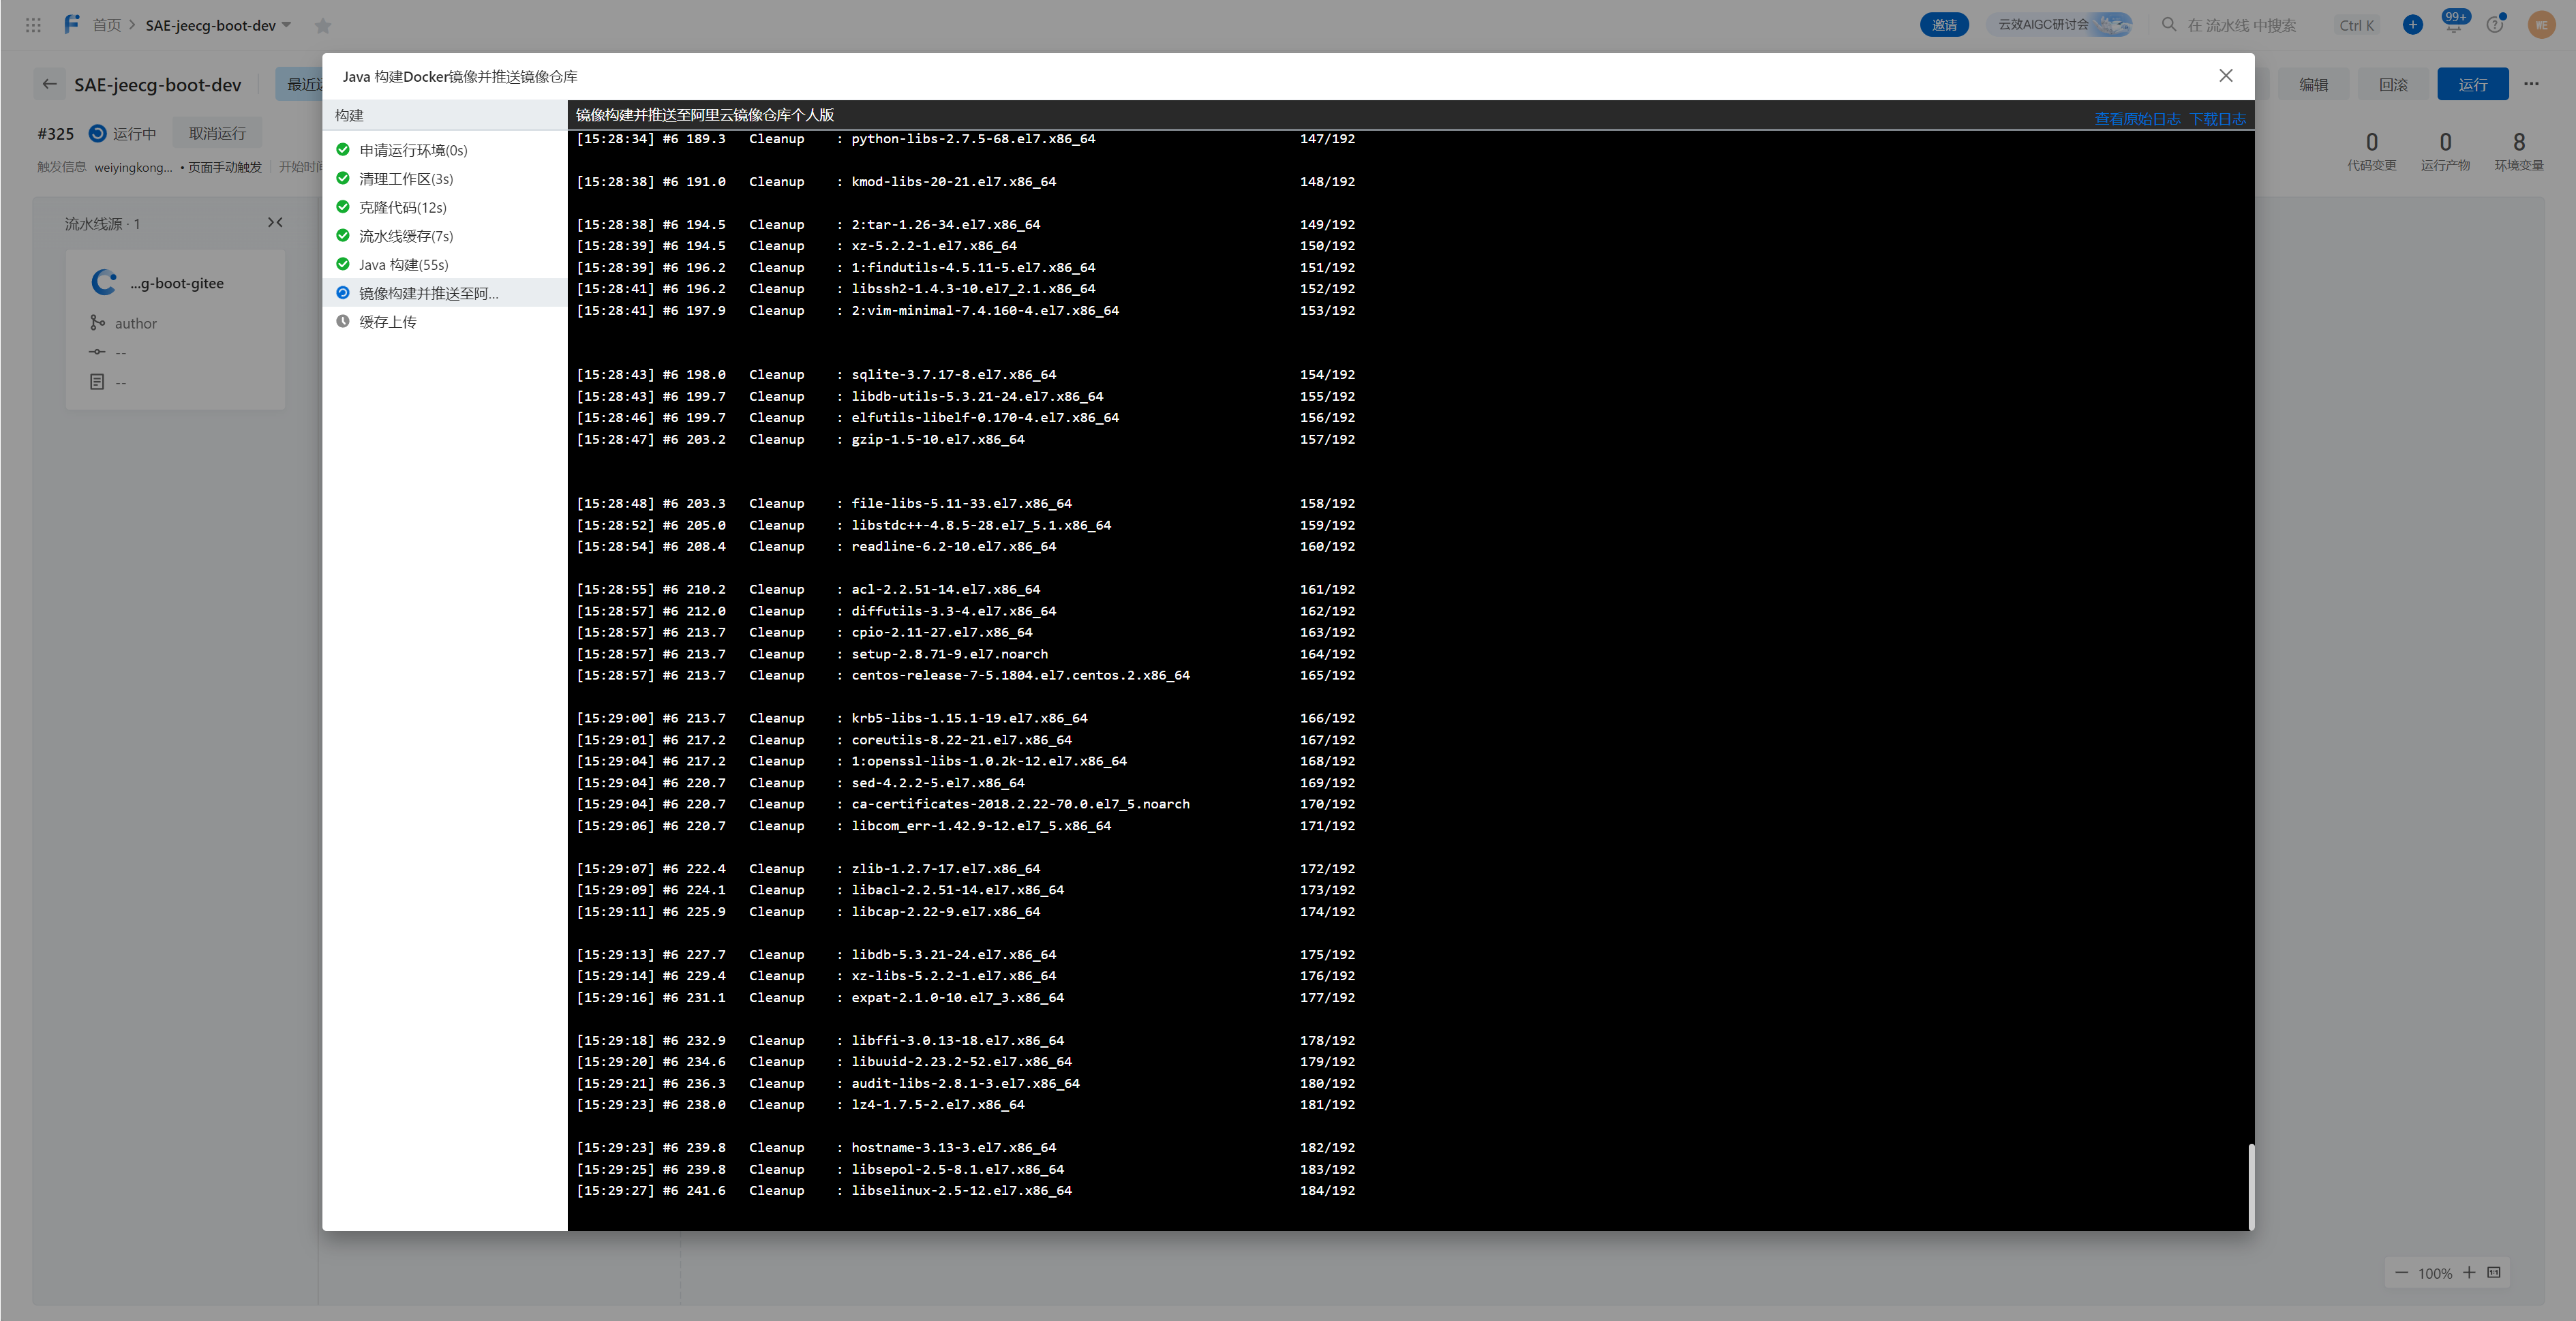
Task: Click the 下载日志 link
Action: tap(2218, 119)
